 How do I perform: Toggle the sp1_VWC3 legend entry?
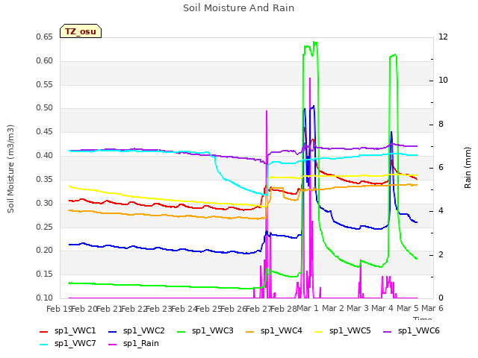(205, 331)
